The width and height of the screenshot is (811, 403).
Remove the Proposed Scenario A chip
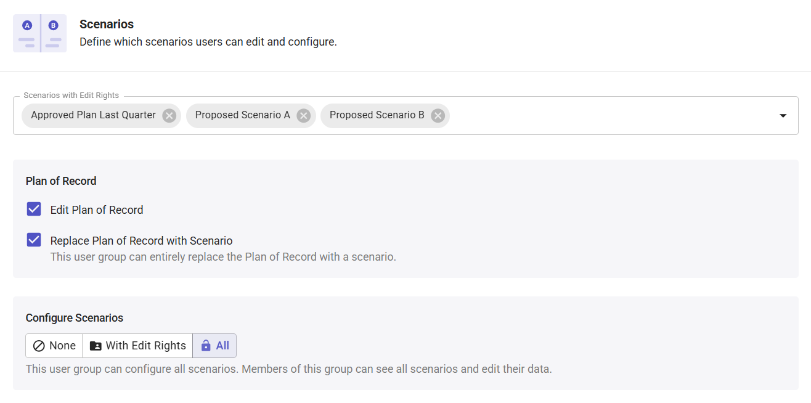point(303,116)
